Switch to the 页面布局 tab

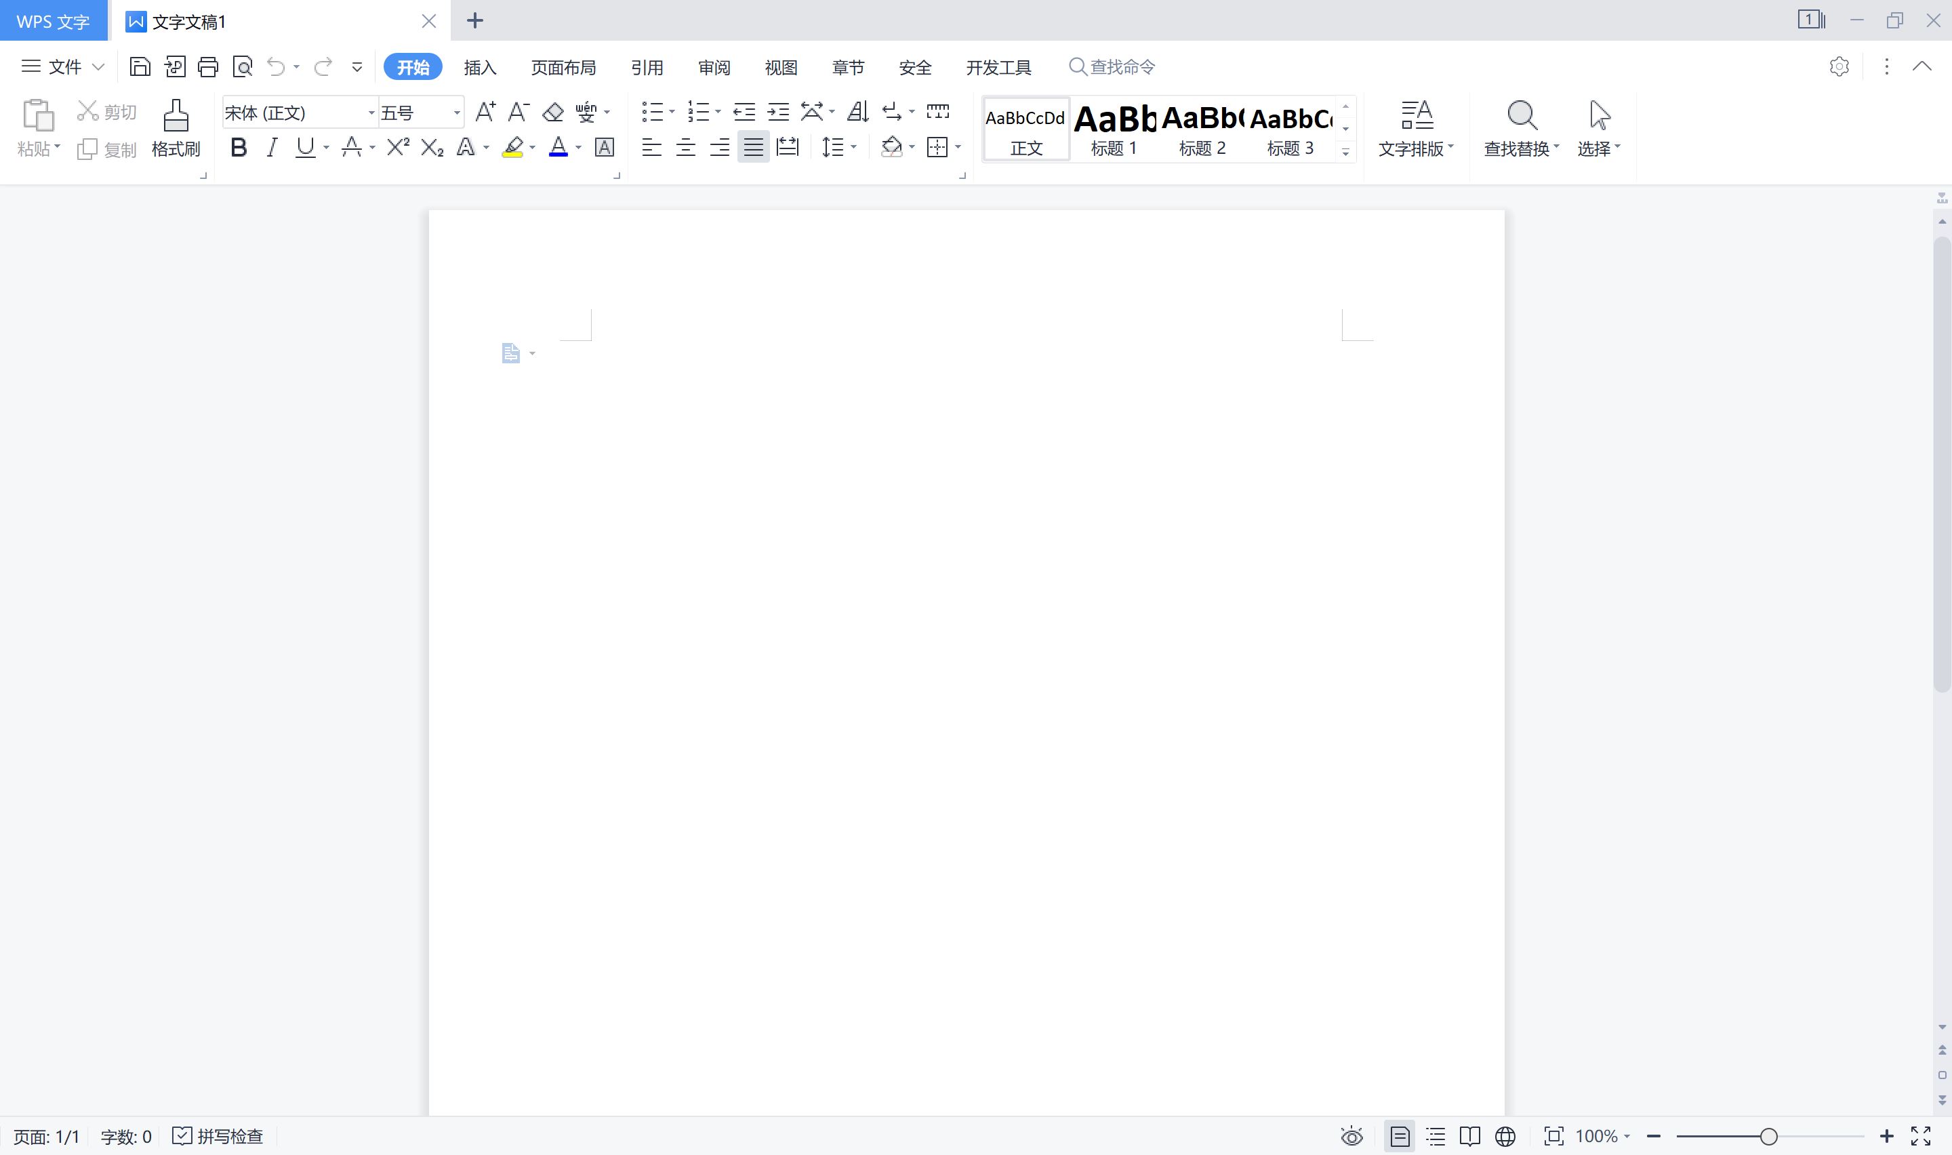[x=563, y=68]
